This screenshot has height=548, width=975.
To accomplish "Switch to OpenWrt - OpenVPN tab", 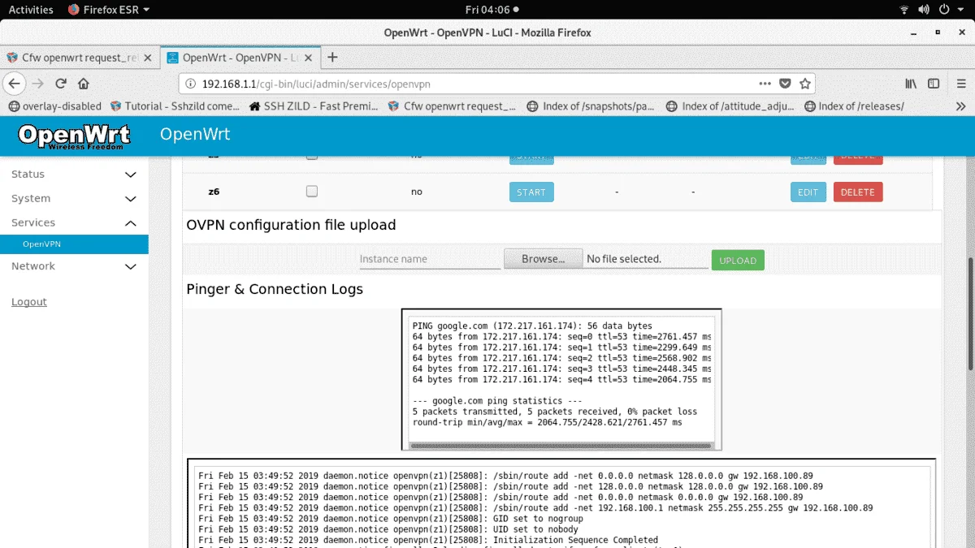I will tap(240, 58).
